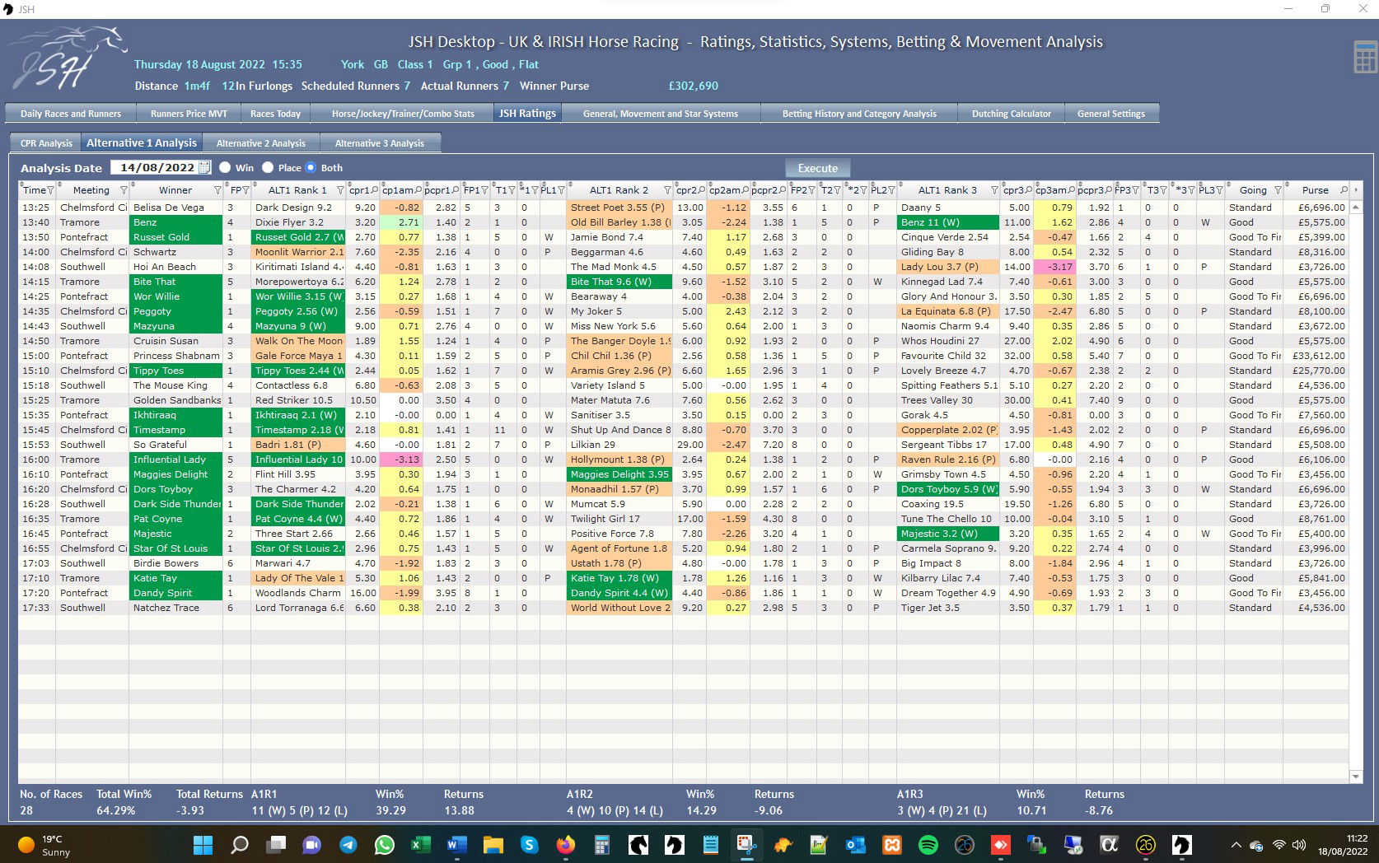1379x863 pixels.
Task: Click the cp3am column search icon
Action: (1072, 190)
